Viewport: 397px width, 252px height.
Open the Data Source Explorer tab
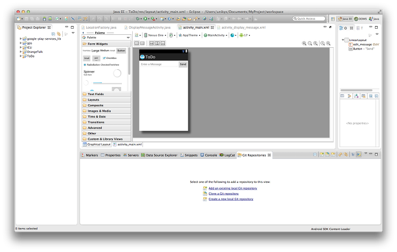click(x=159, y=155)
